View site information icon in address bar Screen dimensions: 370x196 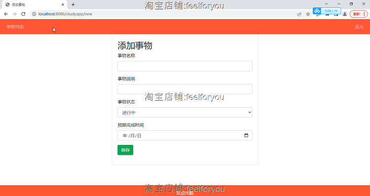pos(34,14)
